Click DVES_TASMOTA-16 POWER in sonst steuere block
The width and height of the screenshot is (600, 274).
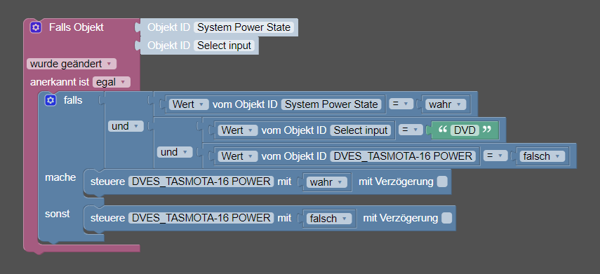pos(201,218)
